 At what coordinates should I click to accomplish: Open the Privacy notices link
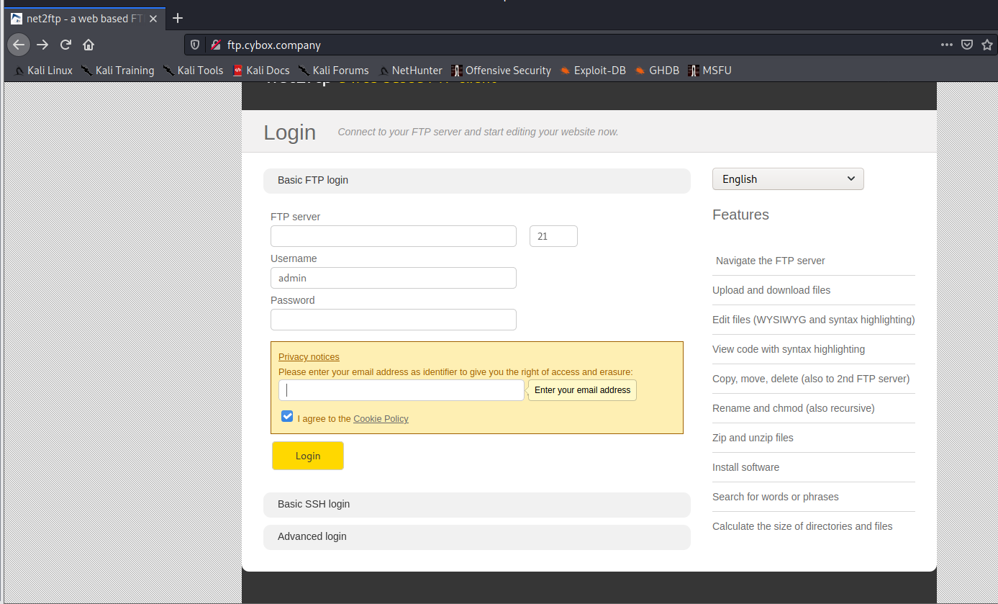309,356
